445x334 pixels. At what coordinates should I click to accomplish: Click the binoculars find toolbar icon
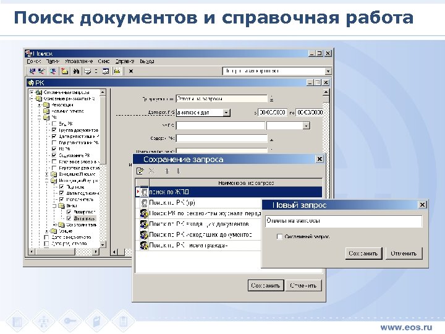pyautogui.click(x=76, y=71)
